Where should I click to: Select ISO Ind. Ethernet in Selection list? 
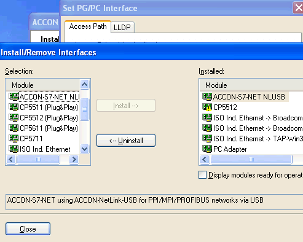coord(45,149)
